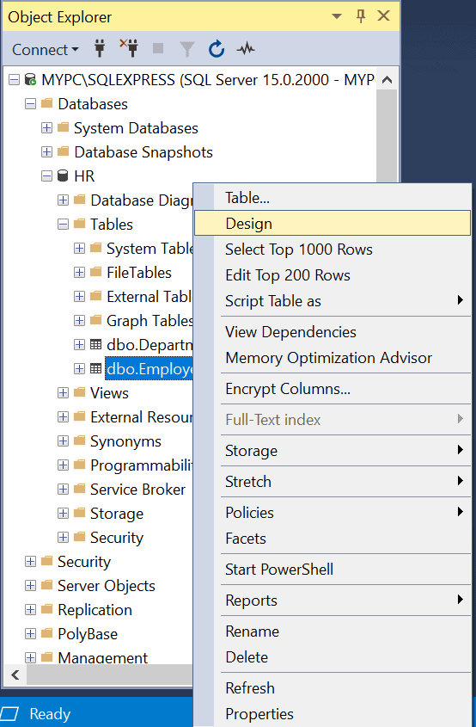The image size is (476, 727).
Task: Open the Storage submenu in context menu
Action: click(x=332, y=451)
